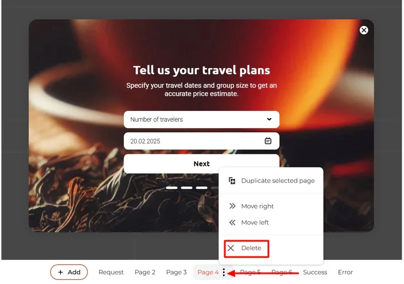Click the dropdown chevron for travelers
This screenshot has height=284, width=404.
[x=269, y=119]
